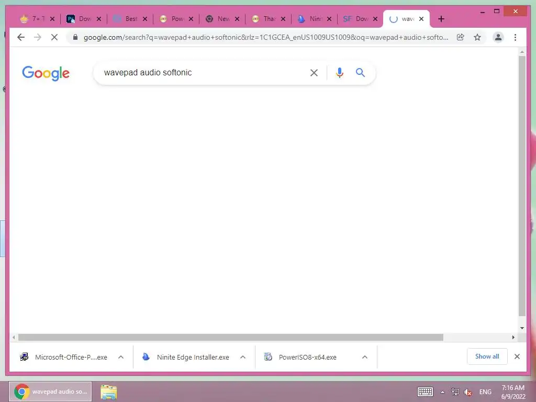Share this page via share icon

[x=461, y=37]
